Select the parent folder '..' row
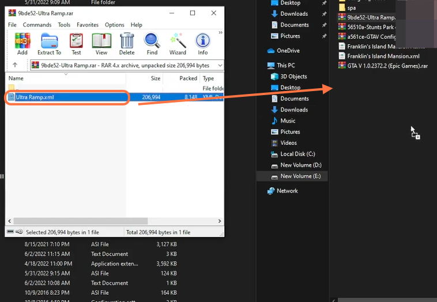Viewport: 437px width, 302px height. coord(114,88)
